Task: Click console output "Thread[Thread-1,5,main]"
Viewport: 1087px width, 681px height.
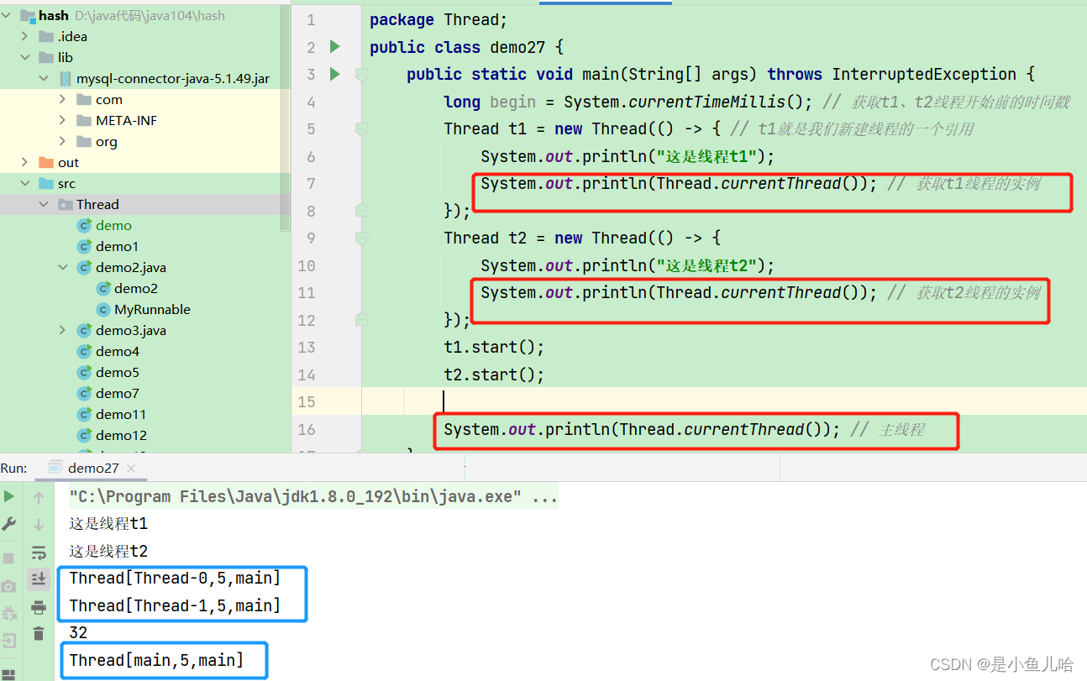Action: tap(175, 605)
